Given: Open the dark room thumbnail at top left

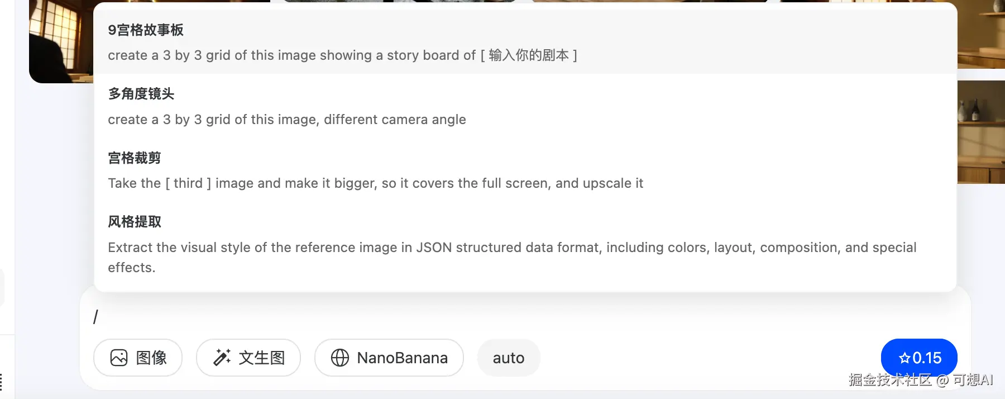Looking at the screenshot, I should (x=61, y=41).
